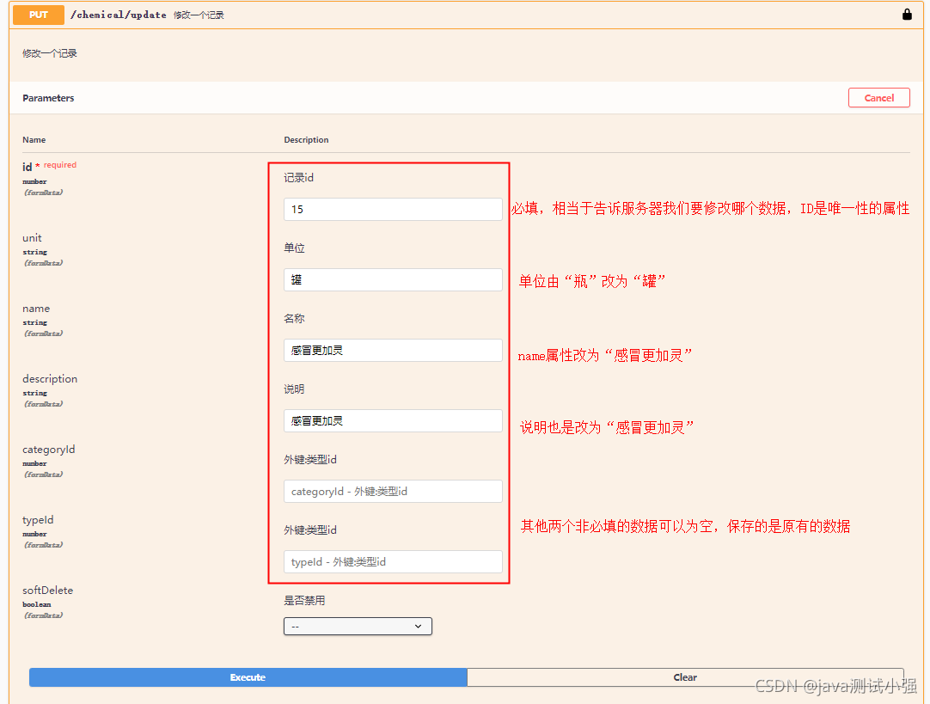Image resolution: width=930 pixels, height=704 pixels.
Task: Click the 'Description' column header
Action: (306, 140)
